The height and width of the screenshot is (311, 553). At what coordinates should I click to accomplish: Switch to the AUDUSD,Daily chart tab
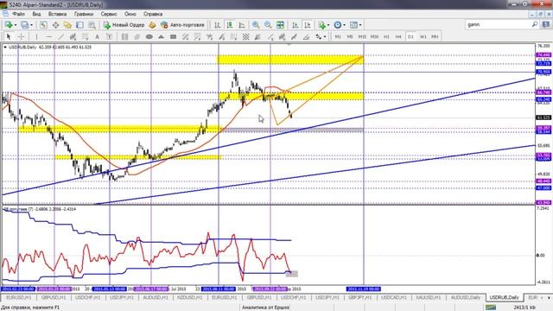(x=466, y=297)
